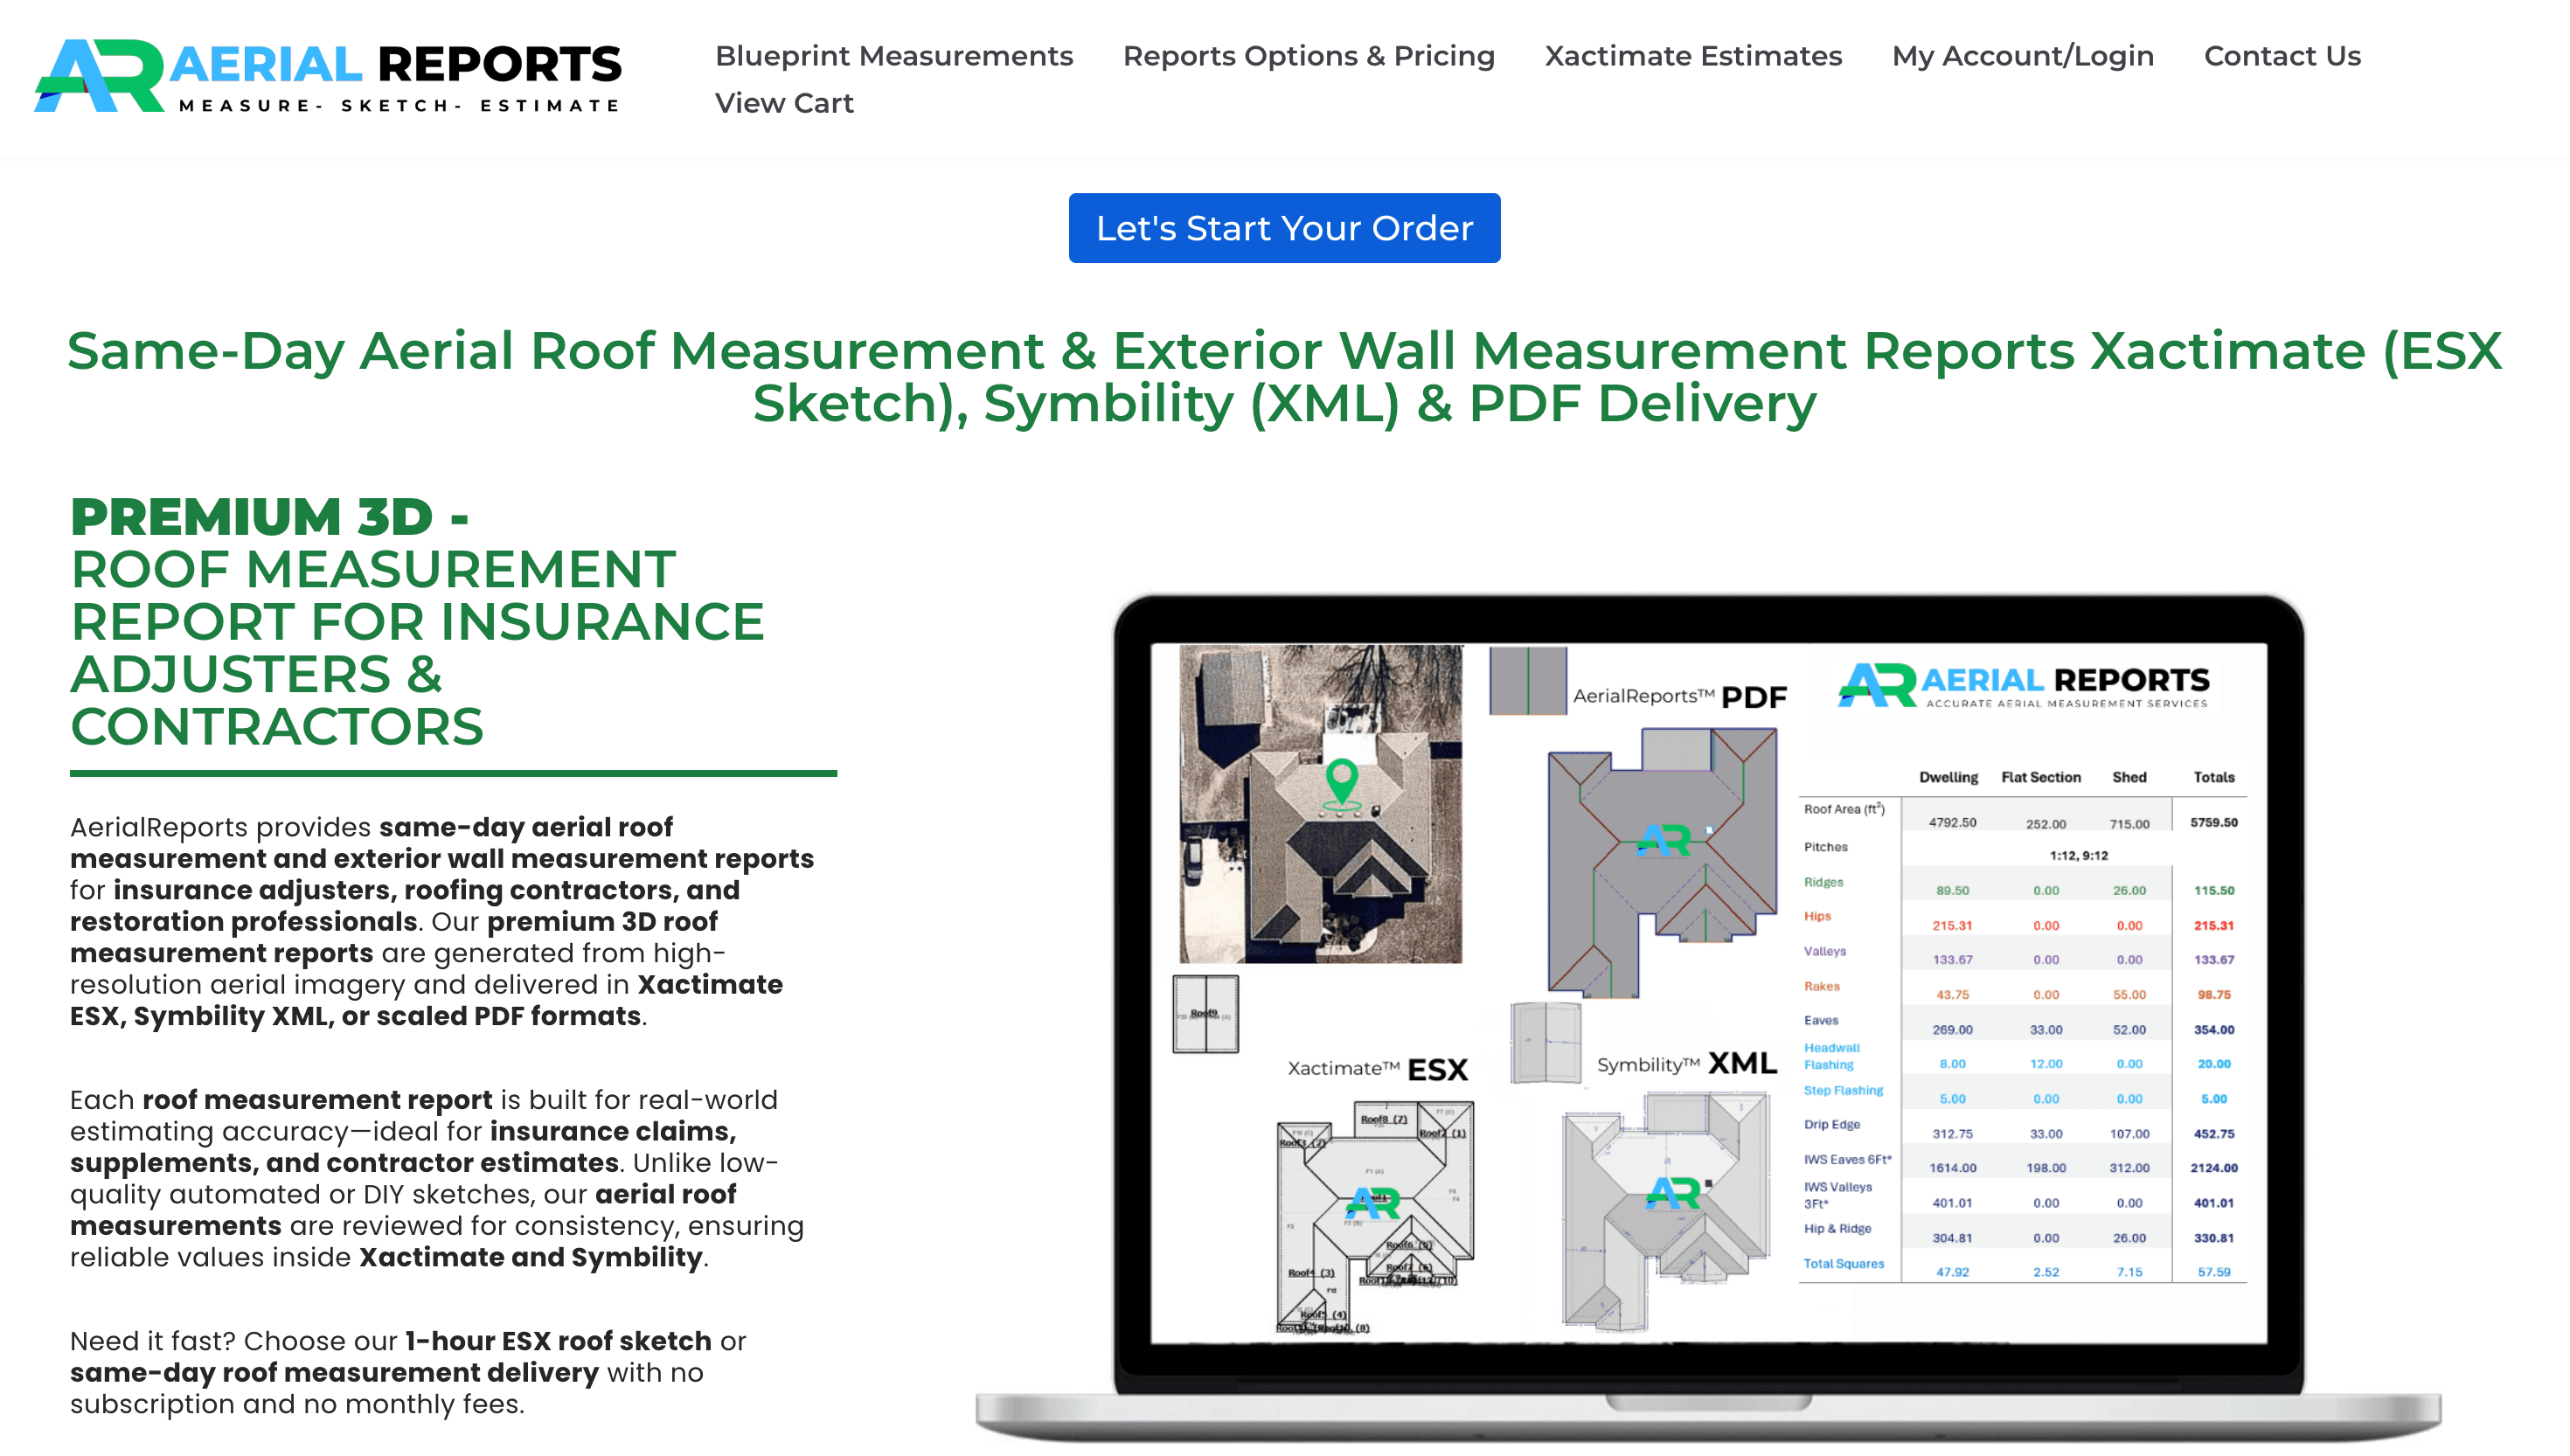Click the 'Ridges' row label

[1823, 882]
